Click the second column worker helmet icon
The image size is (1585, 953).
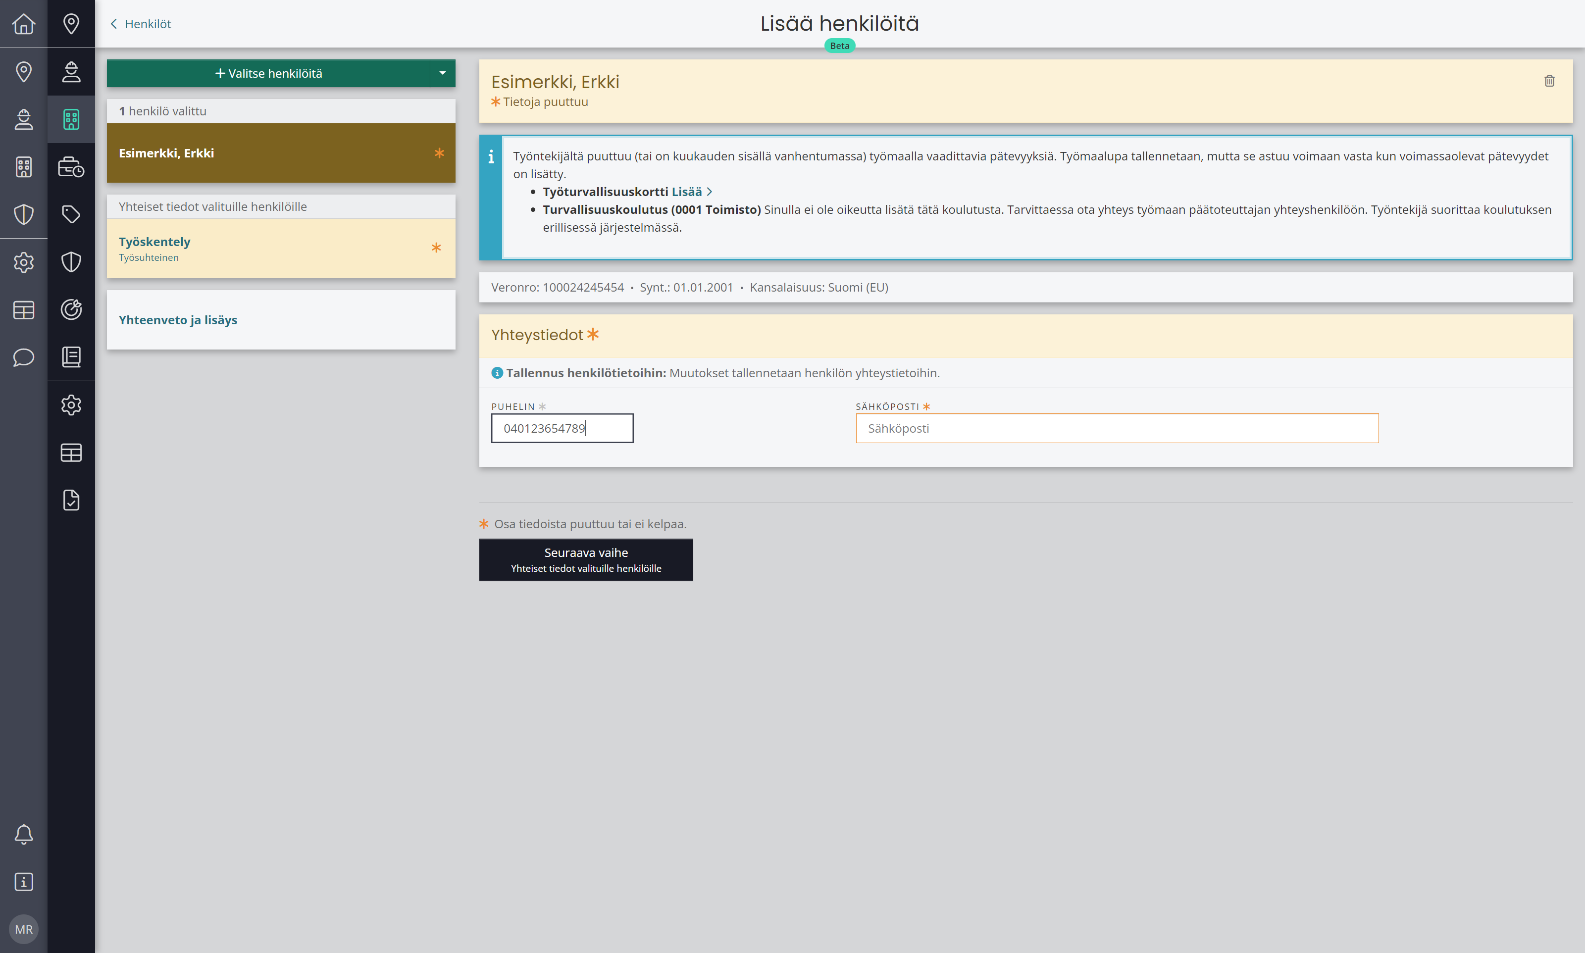71,71
